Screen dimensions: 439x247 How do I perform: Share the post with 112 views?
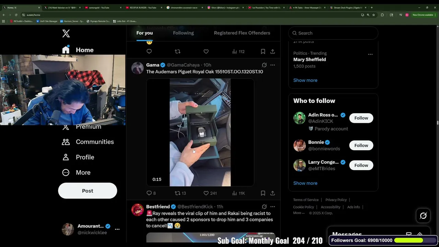click(x=273, y=51)
